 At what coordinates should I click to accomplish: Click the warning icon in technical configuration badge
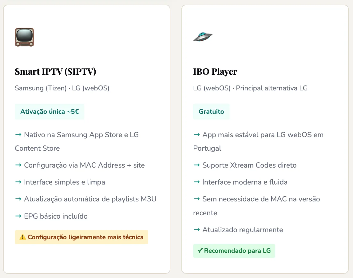(x=23, y=237)
